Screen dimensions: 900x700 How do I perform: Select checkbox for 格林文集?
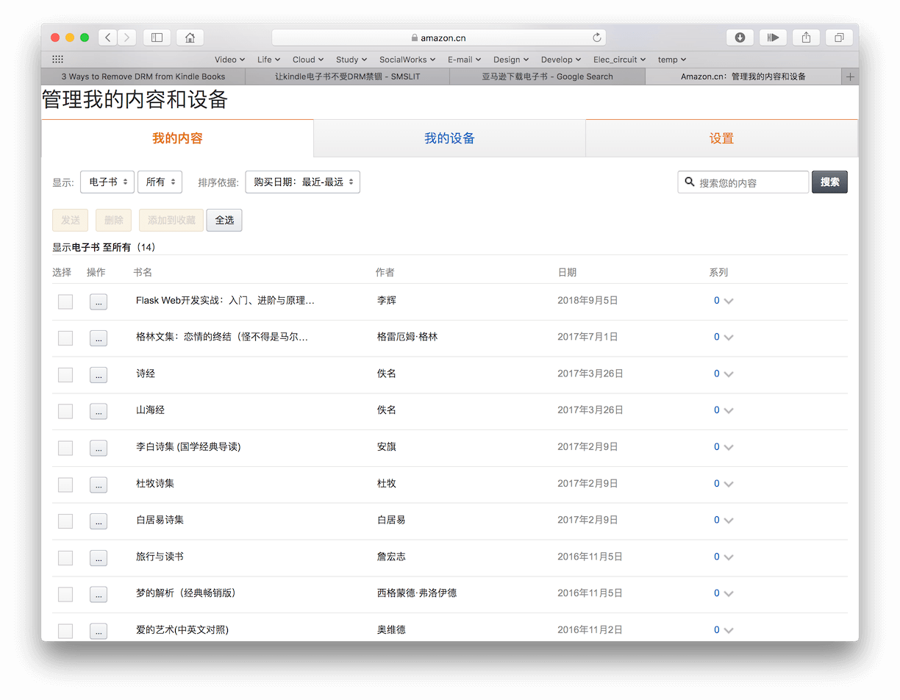pyautogui.click(x=65, y=338)
